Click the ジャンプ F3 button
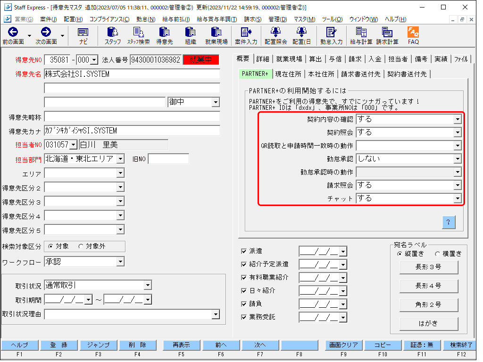Viewport: 483px width, 362px height. tap(98, 345)
